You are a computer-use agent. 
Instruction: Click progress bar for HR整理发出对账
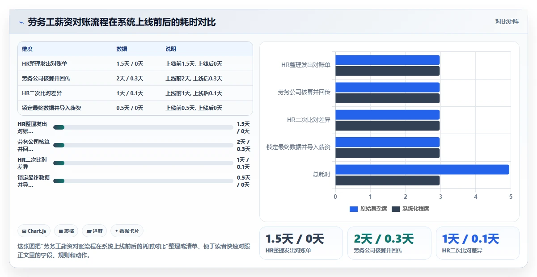pyautogui.click(x=143, y=127)
